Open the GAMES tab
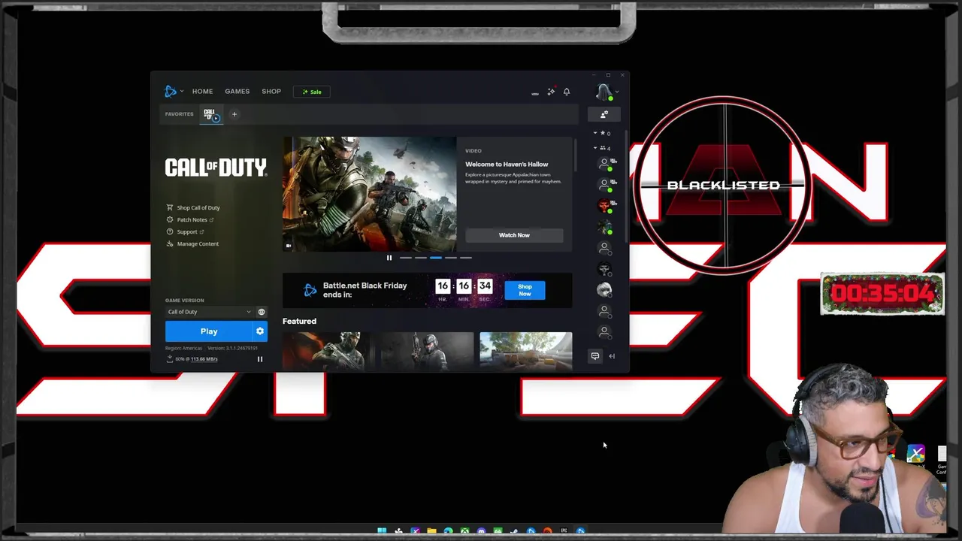This screenshot has width=962, height=541. point(237,92)
